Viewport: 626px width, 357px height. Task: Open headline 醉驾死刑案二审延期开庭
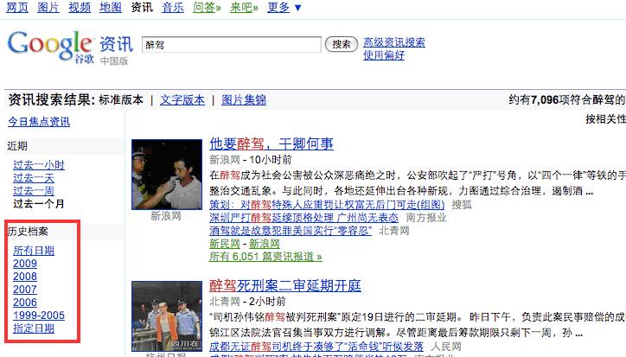[x=285, y=286]
